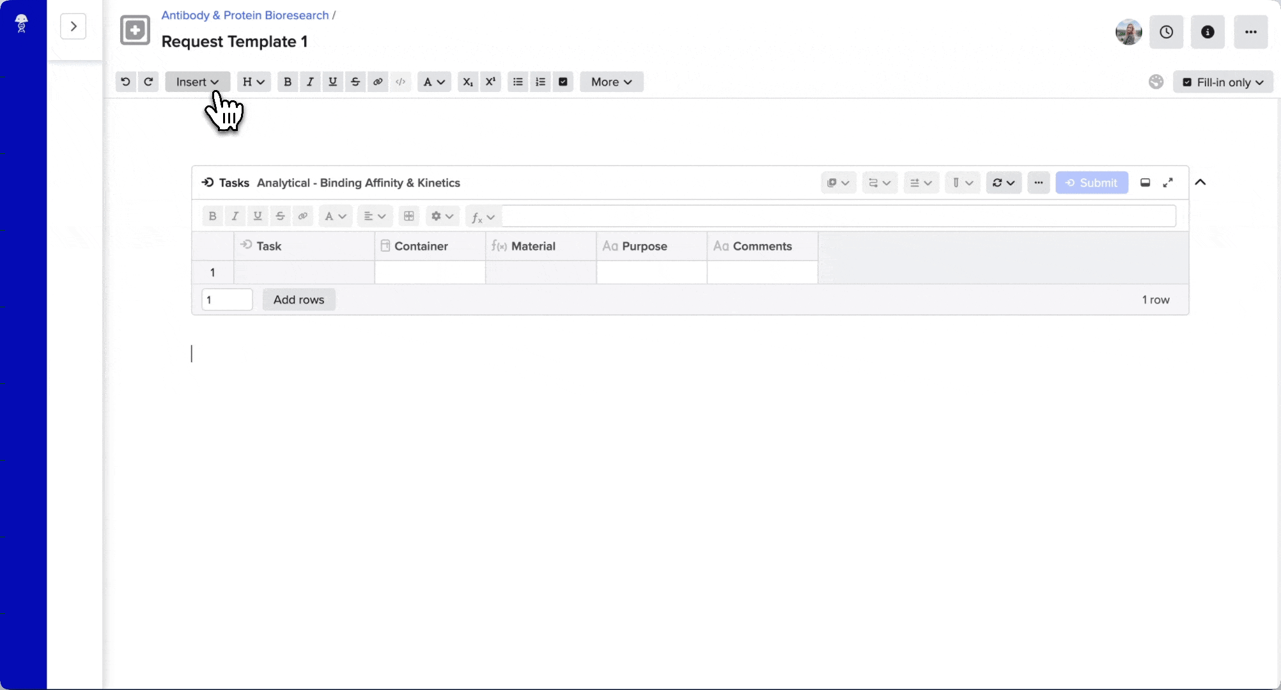Click the code block icon in the toolbar
The height and width of the screenshot is (690, 1281).
click(x=401, y=82)
